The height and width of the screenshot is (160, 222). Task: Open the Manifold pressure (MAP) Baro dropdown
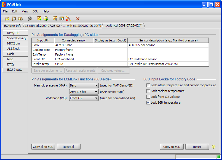[x=84, y=86]
